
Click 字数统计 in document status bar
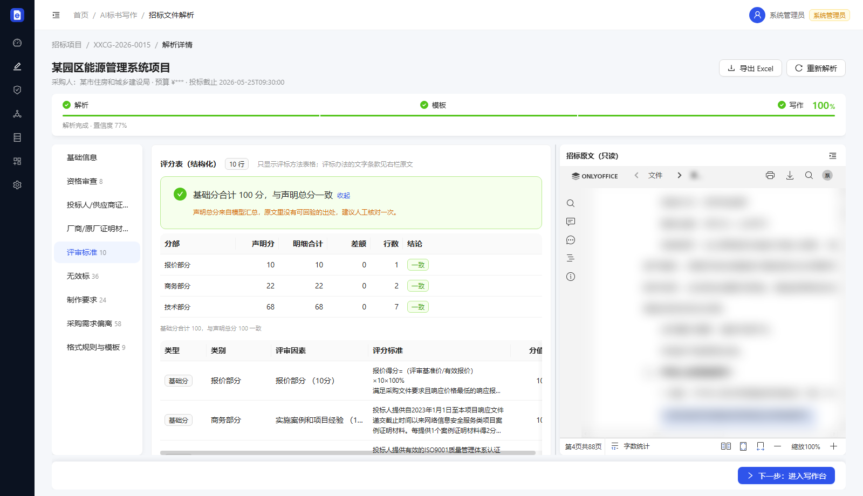(x=631, y=446)
